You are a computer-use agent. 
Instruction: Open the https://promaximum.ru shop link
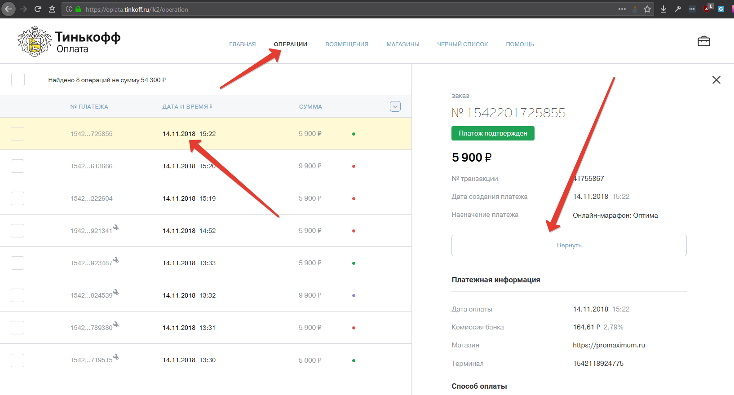pos(609,345)
